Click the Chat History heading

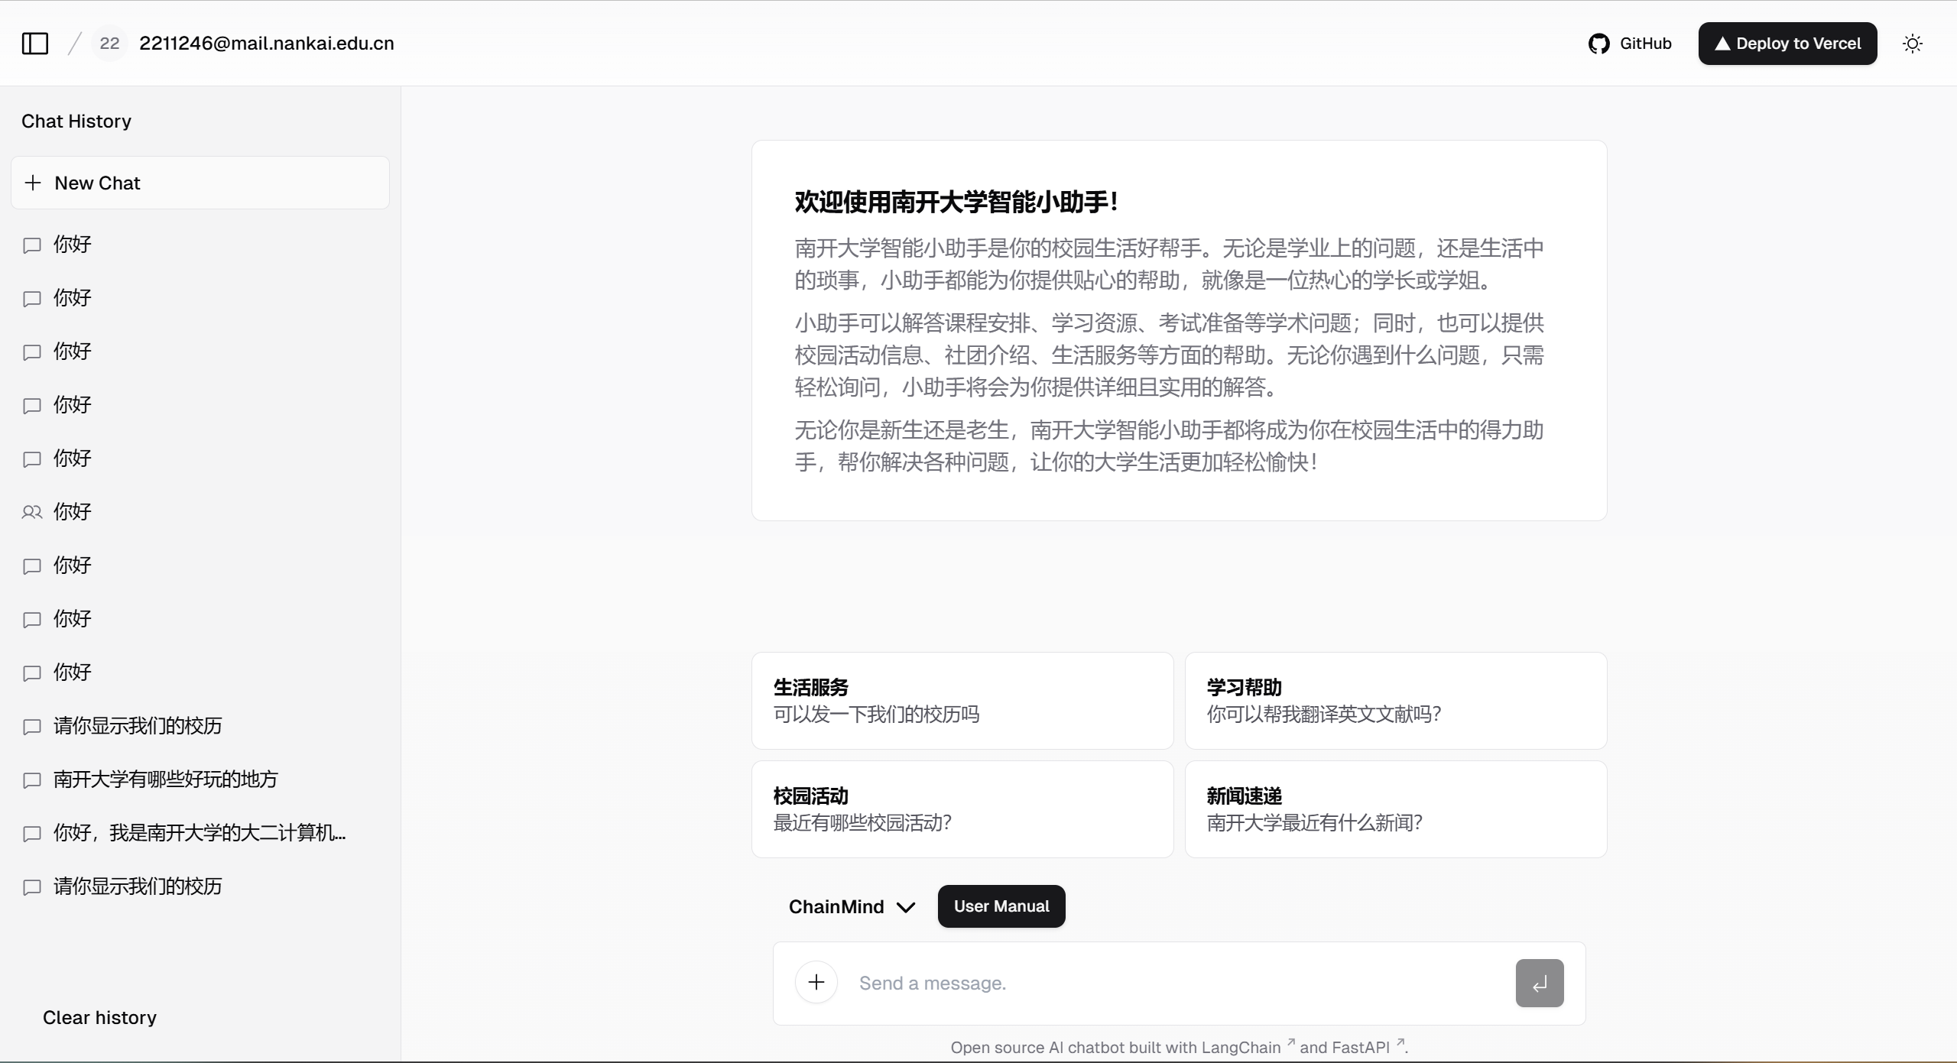coord(76,121)
